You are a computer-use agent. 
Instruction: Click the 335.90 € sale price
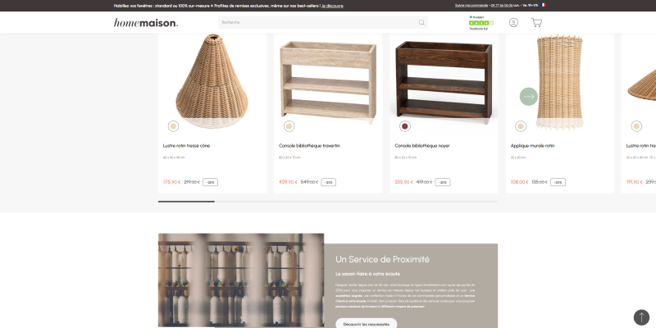click(x=403, y=182)
